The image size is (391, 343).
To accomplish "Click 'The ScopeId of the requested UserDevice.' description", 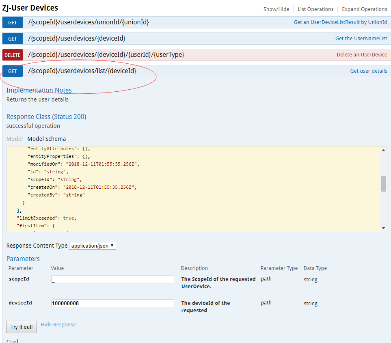I will coord(218,283).
